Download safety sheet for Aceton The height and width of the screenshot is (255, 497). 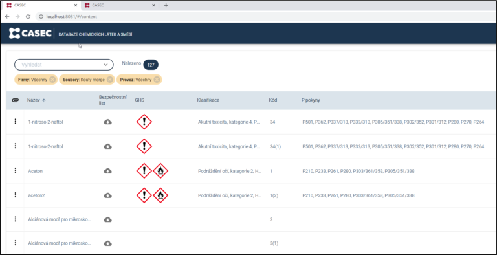[108, 171]
